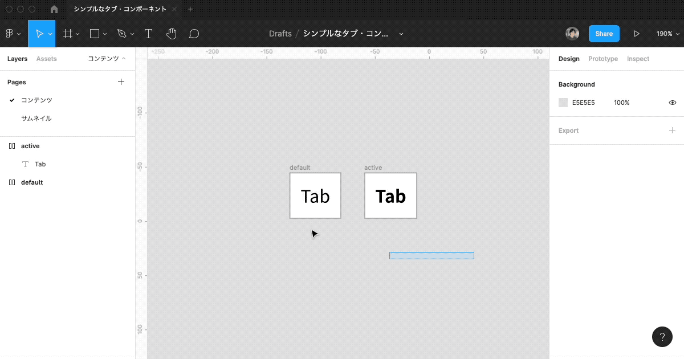Switch to the Prototype tab
Screen dimensions: 684x359
[602, 59]
